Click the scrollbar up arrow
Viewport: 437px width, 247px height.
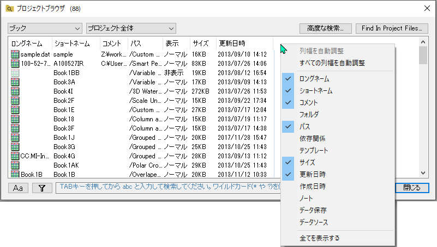[x=423, y=42]
